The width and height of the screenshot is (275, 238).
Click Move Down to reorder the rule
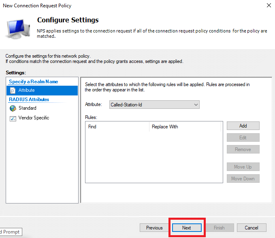[243, 179]
